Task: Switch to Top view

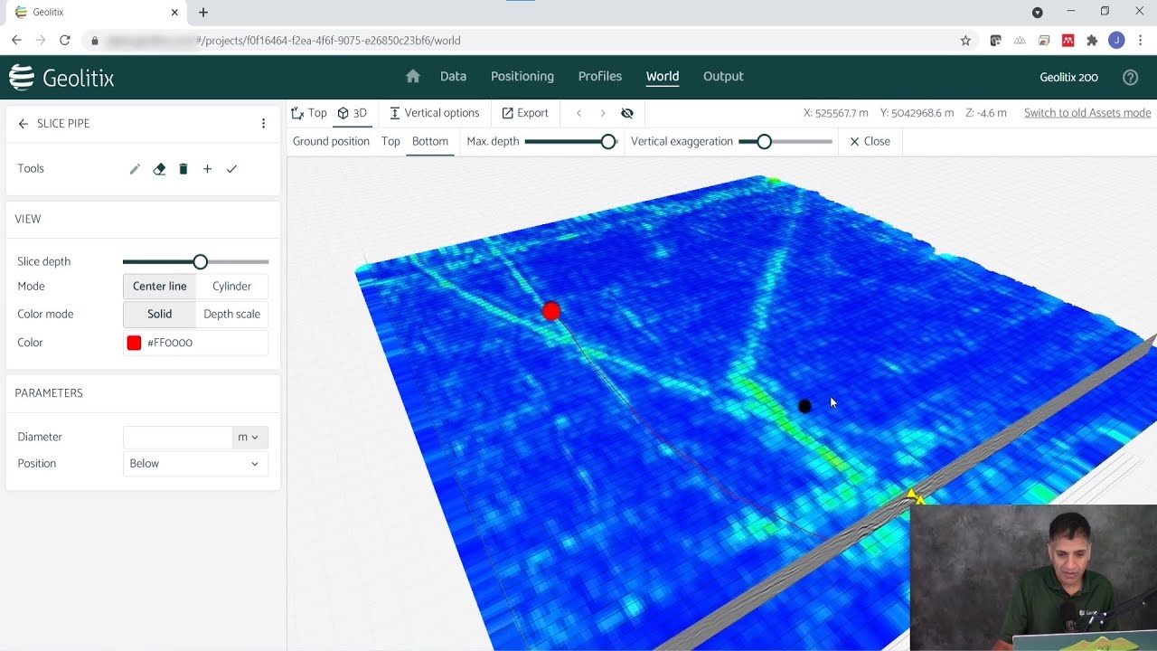Action: (309, 113)
